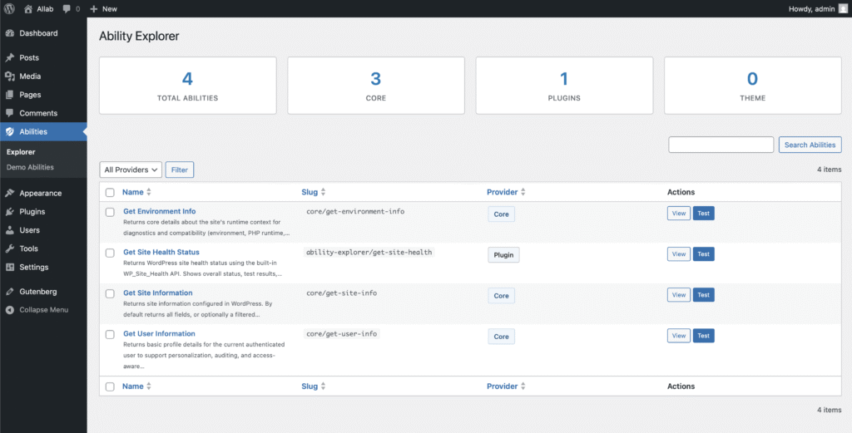The image size is (852, 433).
Task: Click the Collapse Menu arrow icon
Action: click(10, 310)
